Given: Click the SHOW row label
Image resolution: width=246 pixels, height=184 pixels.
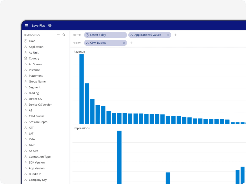Looking at the screenshot, I should coord(77,43).
